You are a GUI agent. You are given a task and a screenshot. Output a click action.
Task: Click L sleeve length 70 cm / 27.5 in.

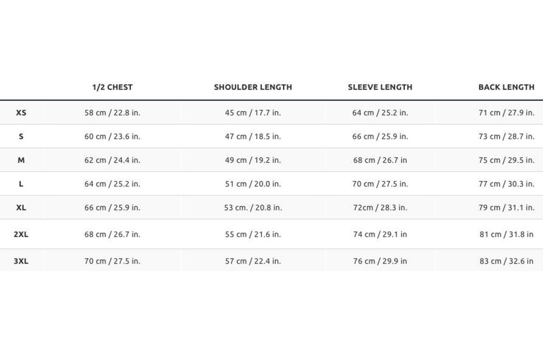[x=380, y=184]
